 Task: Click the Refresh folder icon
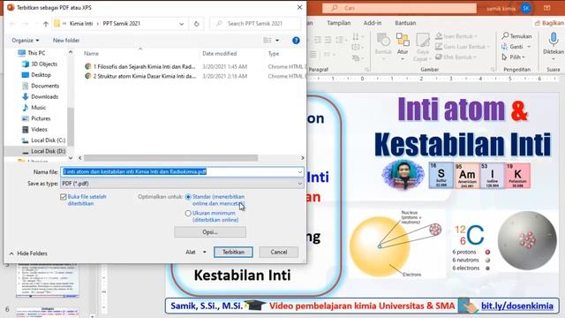click(196, 24)
